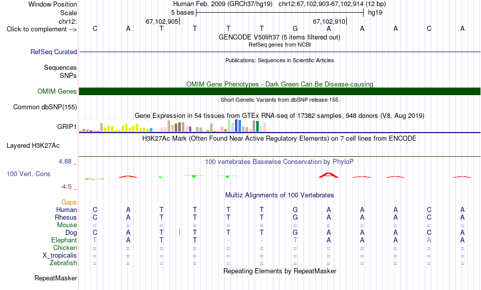Click the 5 bases scale bar
The height and width of the screenshot is (290, 481).
coord(280,13)
